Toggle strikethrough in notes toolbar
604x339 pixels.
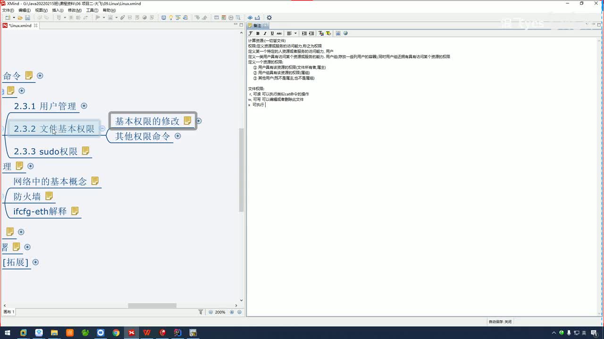click(x=279, y=33)
